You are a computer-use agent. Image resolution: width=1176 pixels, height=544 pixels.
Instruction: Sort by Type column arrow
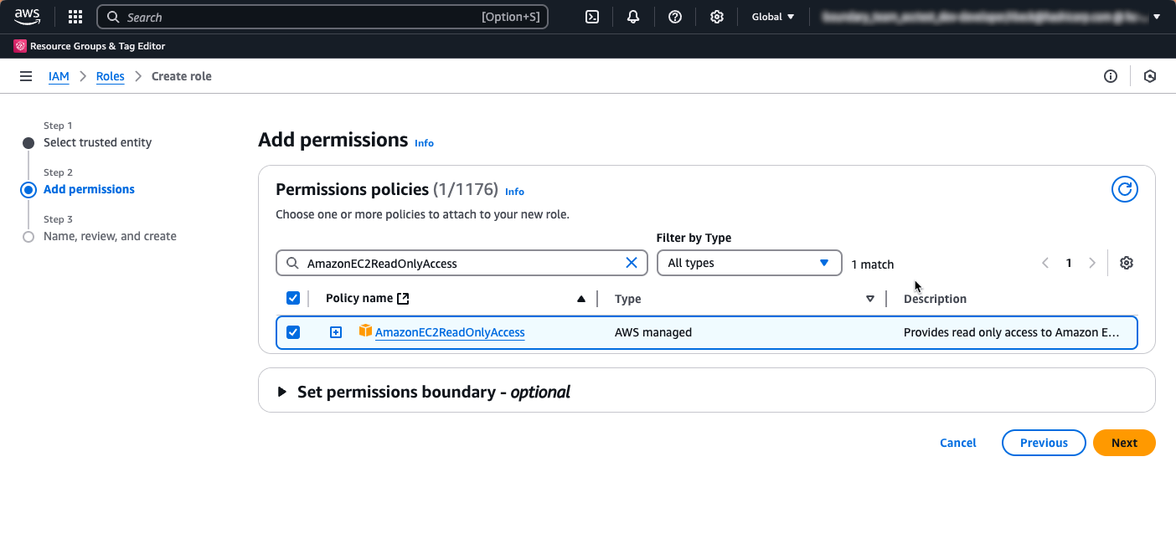pyautogui.click(x=870, y=299)
